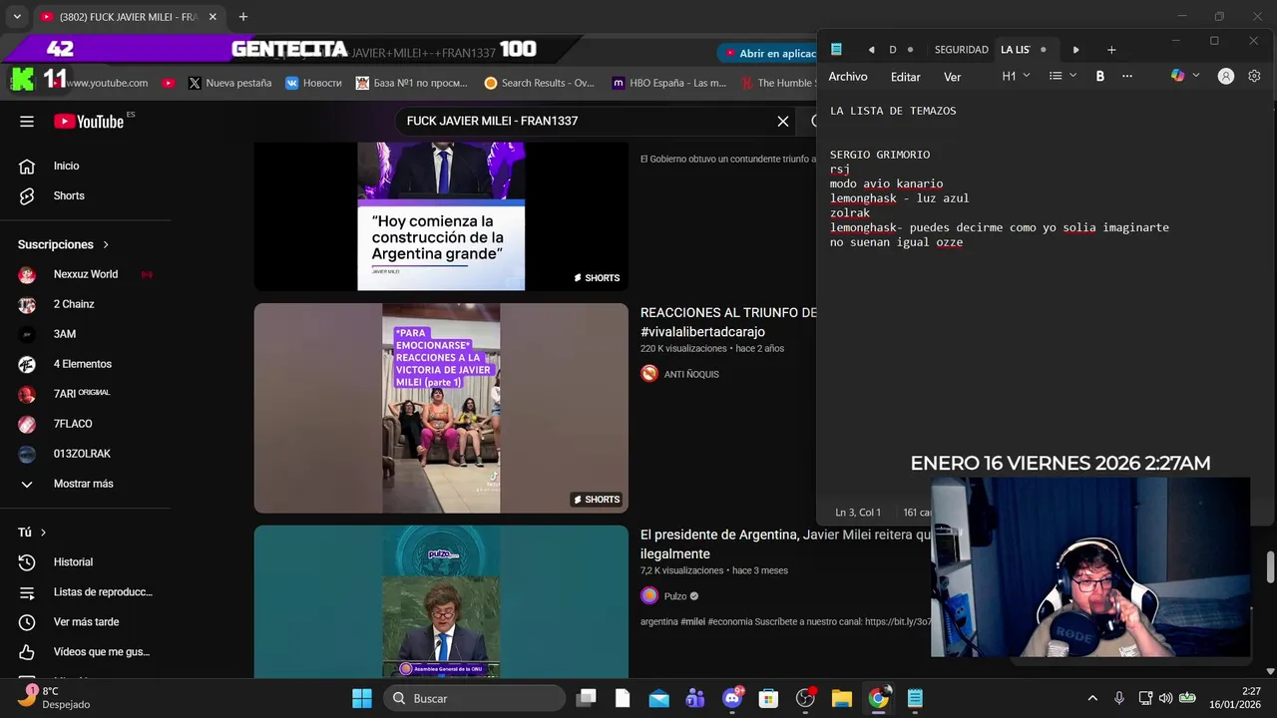
Task: Open Hoy comienza la construcción shorts thumbnail
Action: (441, 215)
